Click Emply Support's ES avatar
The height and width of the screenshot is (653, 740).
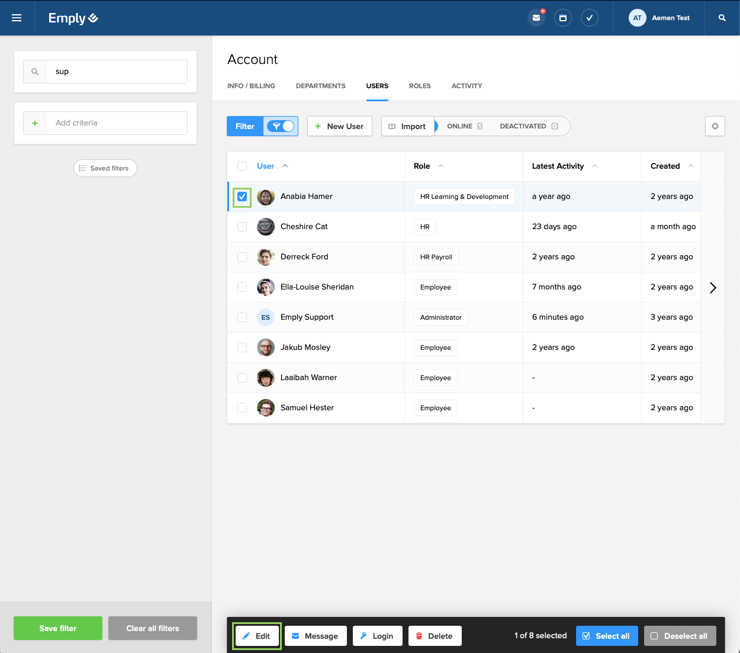click(265, 317)
